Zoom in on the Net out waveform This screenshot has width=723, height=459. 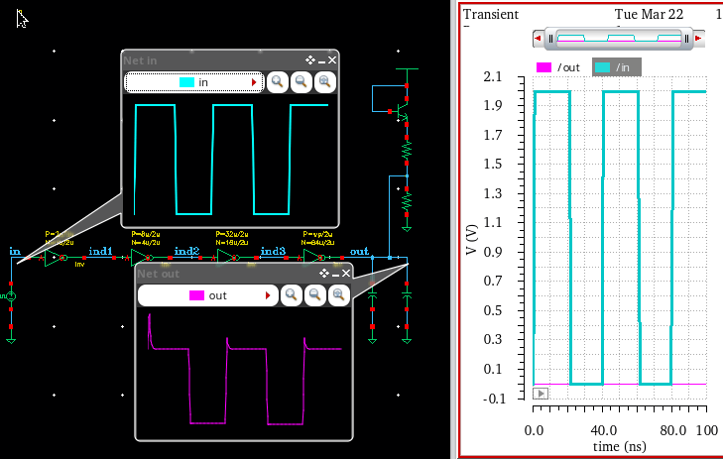[x=291, y=295]
